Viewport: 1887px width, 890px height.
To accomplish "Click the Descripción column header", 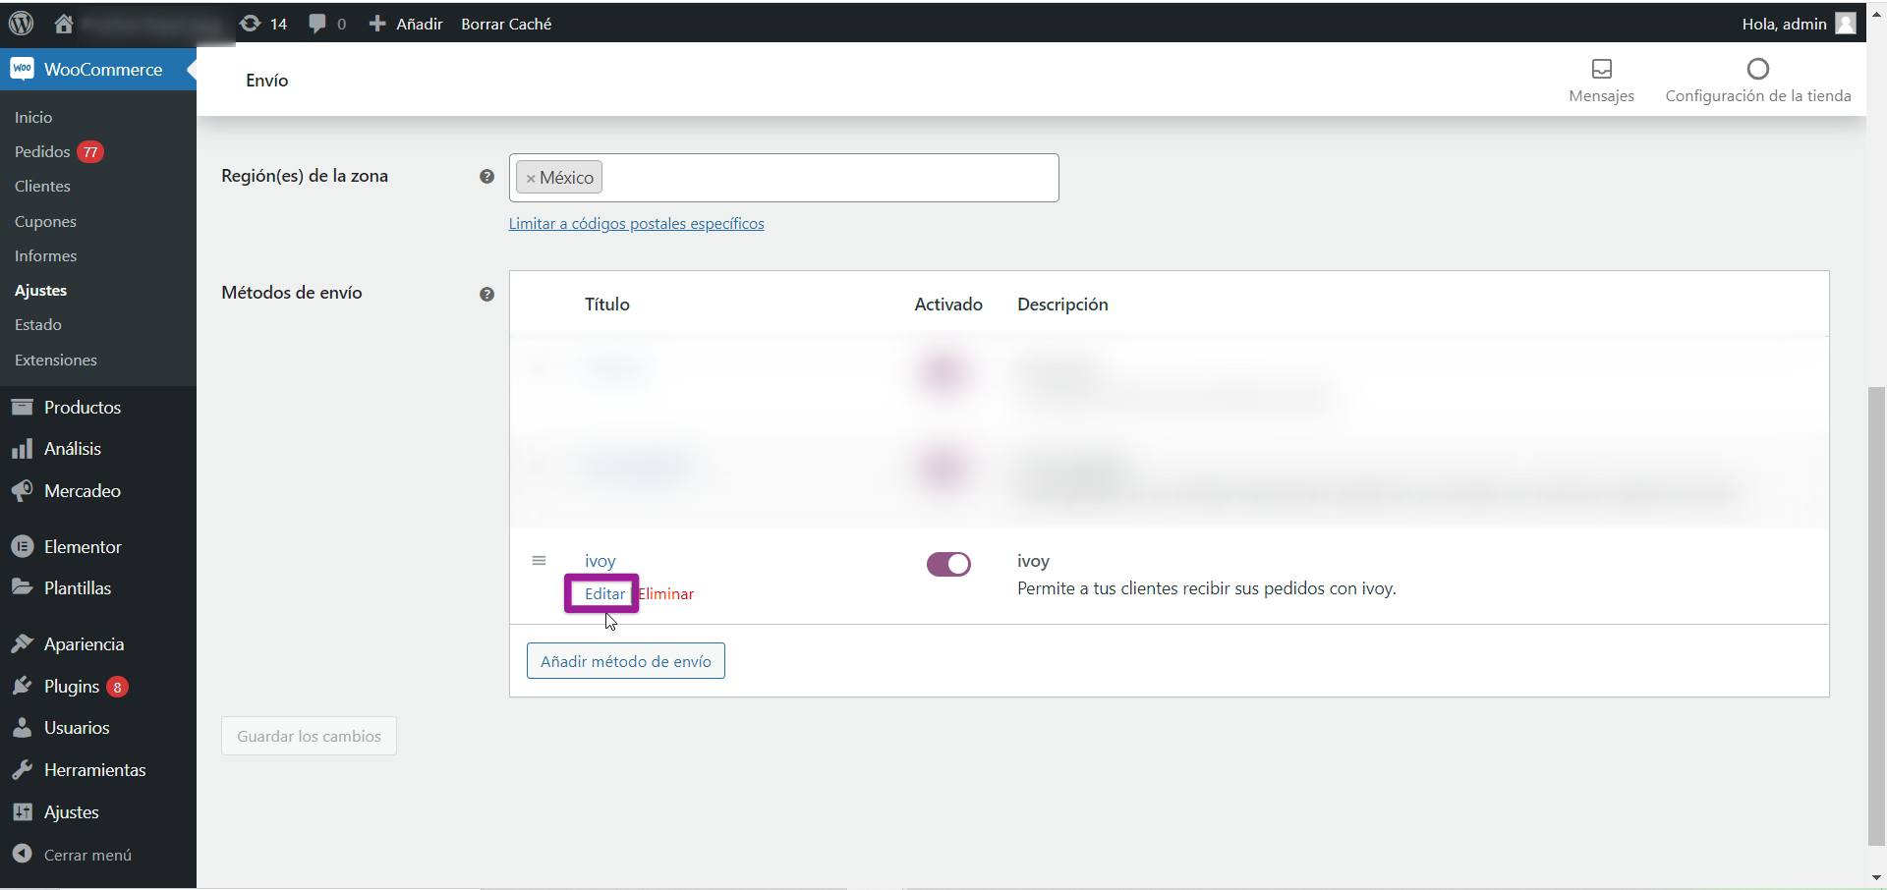I will (1062, 305).
